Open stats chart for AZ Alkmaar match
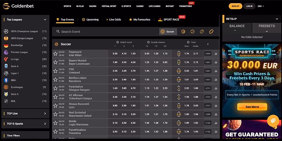Screen dimensions: 282x141 pos(216,97)
